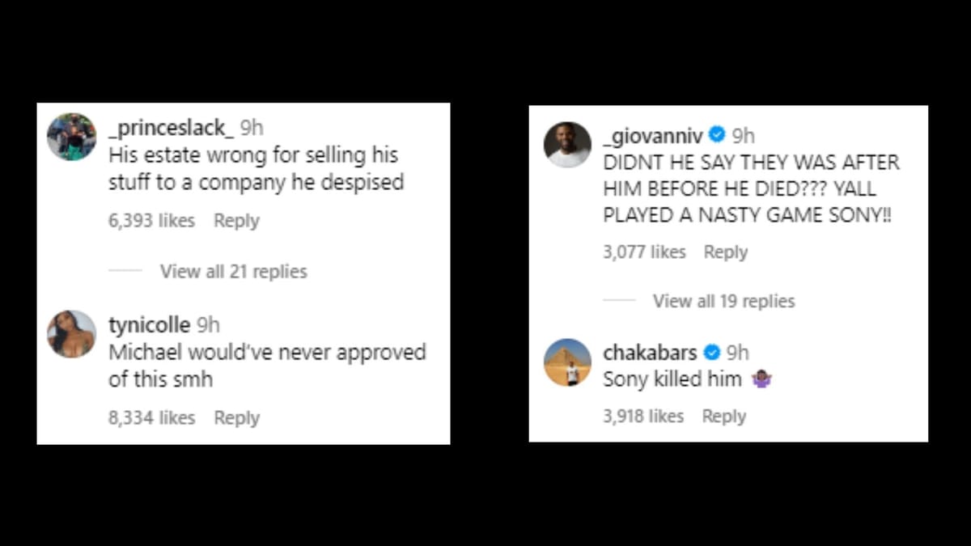Open _princeslack_ profile picture
The image size is (971, 546).
click(x=71, y=137)
